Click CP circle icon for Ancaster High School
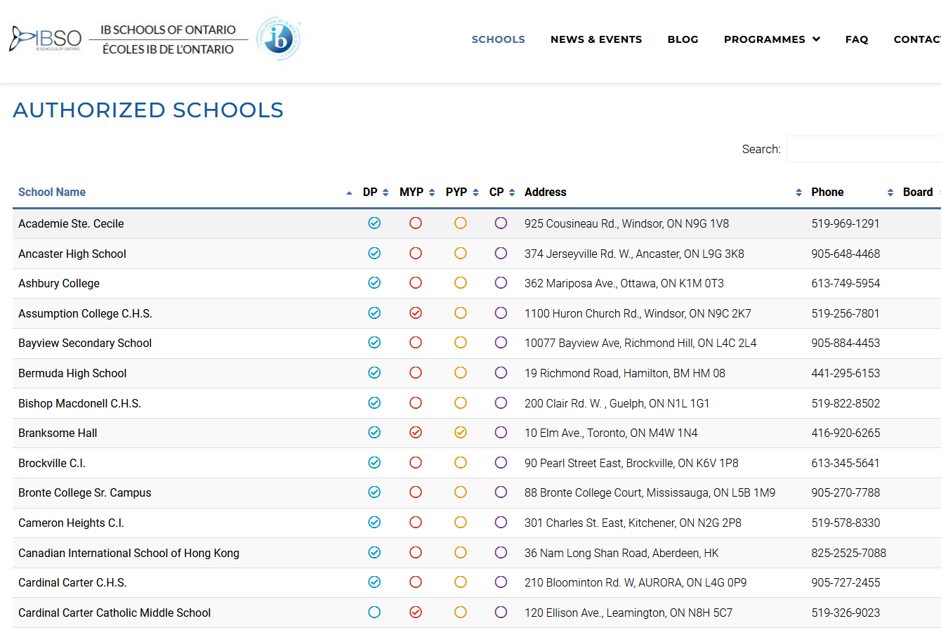 tap(501, 254)
